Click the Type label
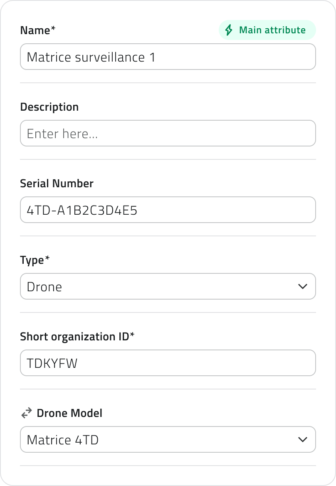 pyautogui.click(x=35, y=260)
